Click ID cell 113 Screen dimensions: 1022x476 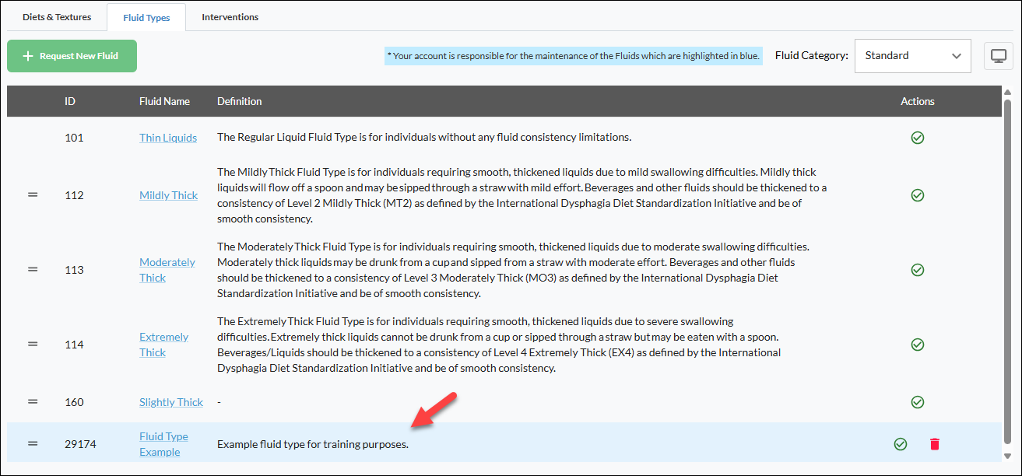74,270
